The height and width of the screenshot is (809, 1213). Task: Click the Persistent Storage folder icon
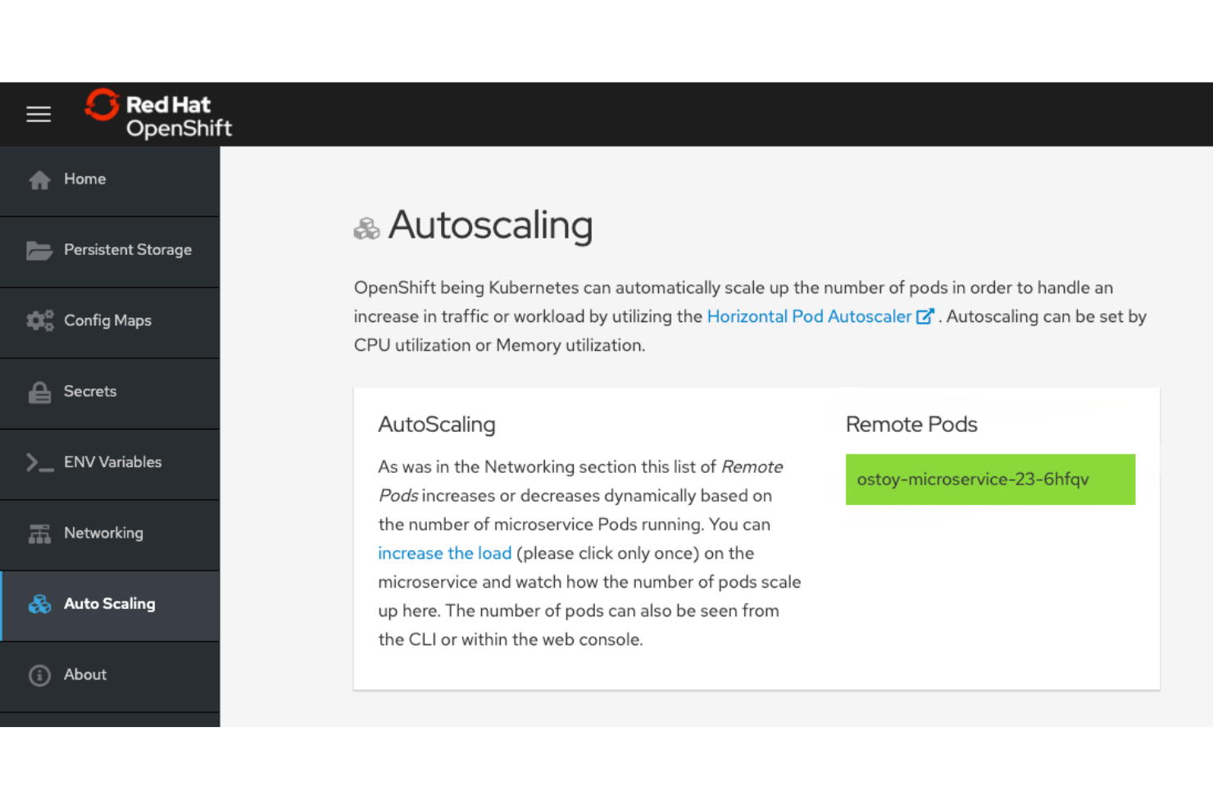point(39,250)
